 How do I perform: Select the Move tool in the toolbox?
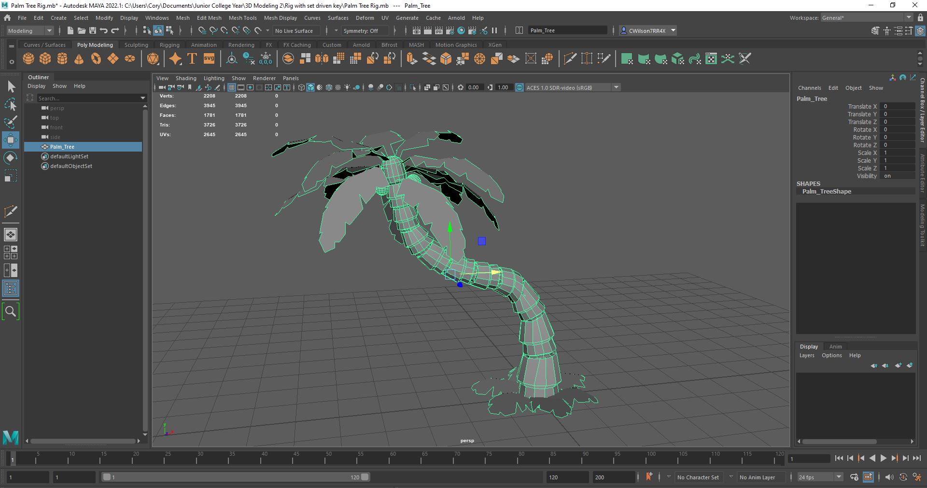point(11,140)
